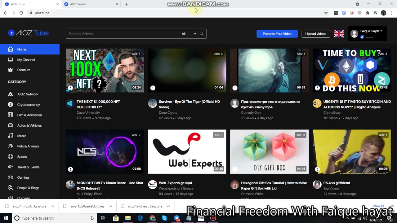
Task: Click the search magnifier icon
Action: point(202,34)
